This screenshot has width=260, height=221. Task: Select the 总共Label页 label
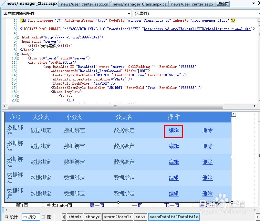coord(59,205)
